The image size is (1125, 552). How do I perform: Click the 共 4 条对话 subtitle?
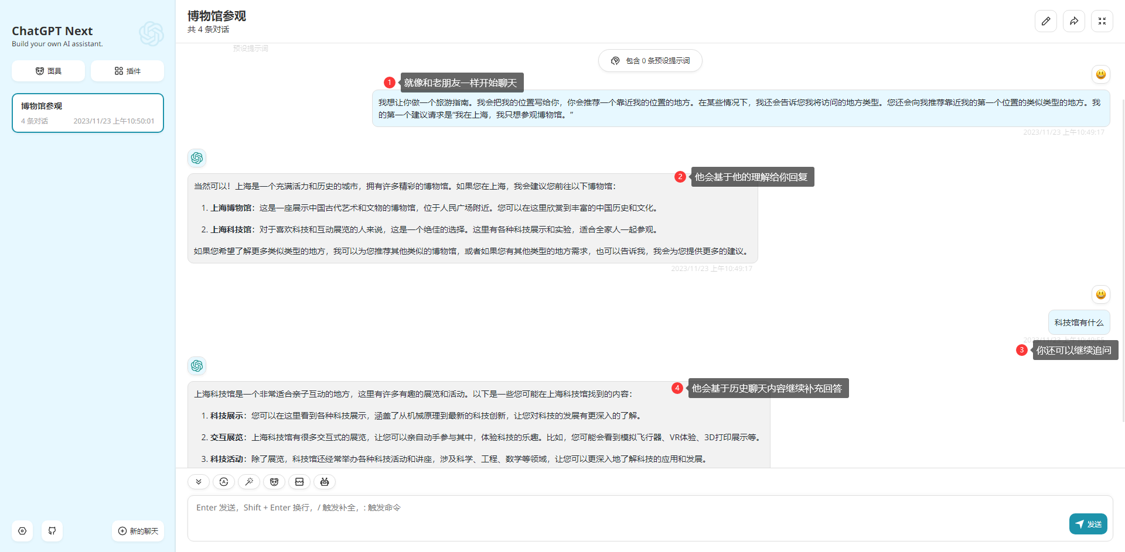208,29
